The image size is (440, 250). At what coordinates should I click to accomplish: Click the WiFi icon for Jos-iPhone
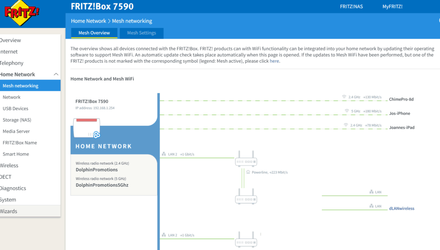347,111
